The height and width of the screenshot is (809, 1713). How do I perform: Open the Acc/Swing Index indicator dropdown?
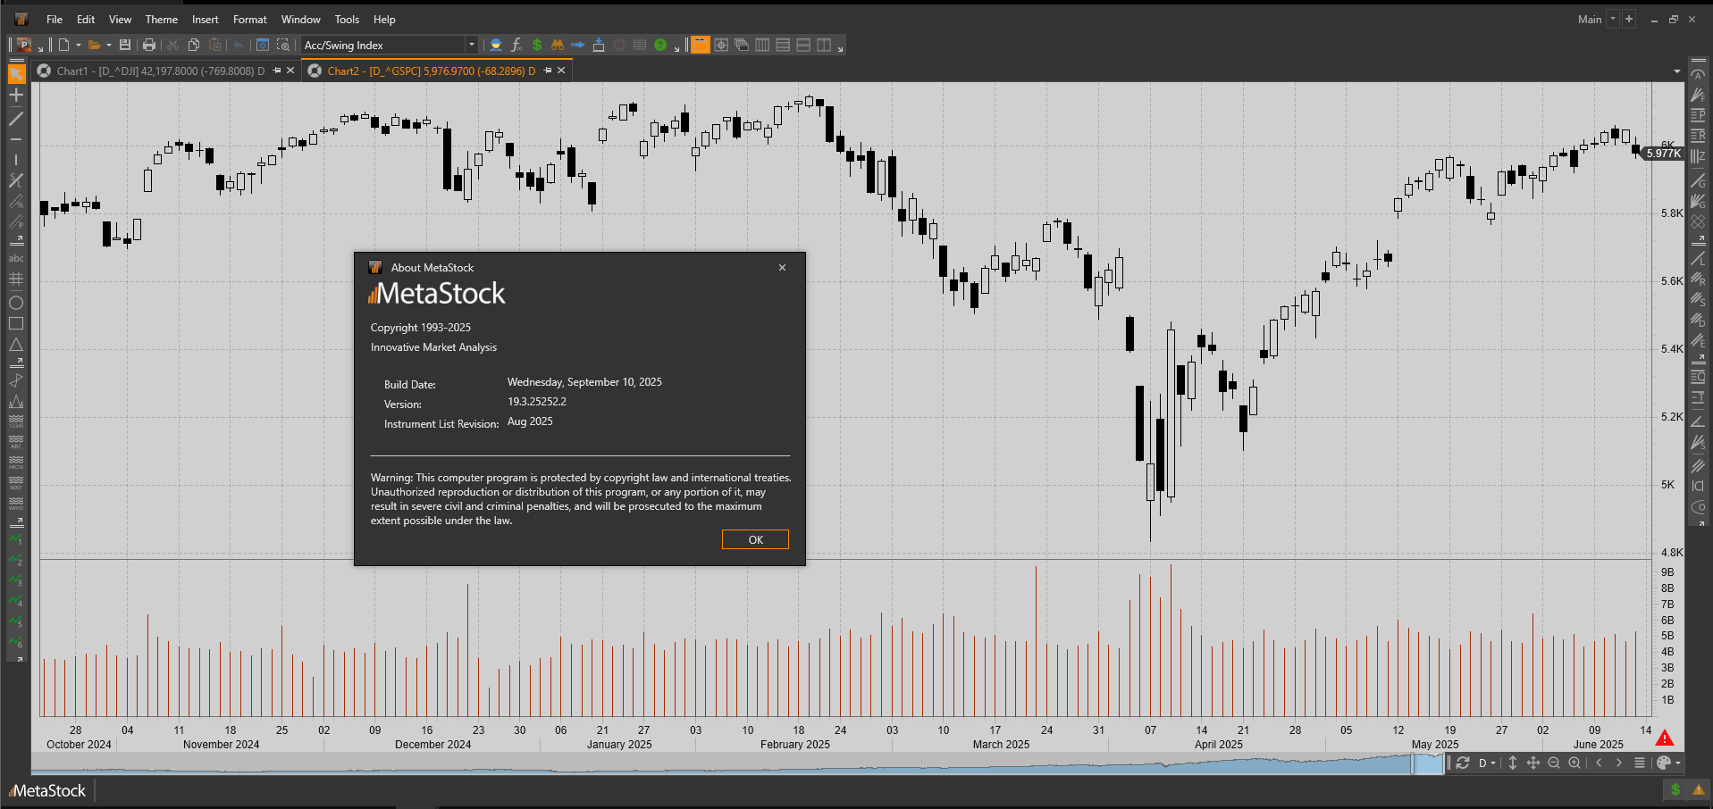[x=471, y=45]
